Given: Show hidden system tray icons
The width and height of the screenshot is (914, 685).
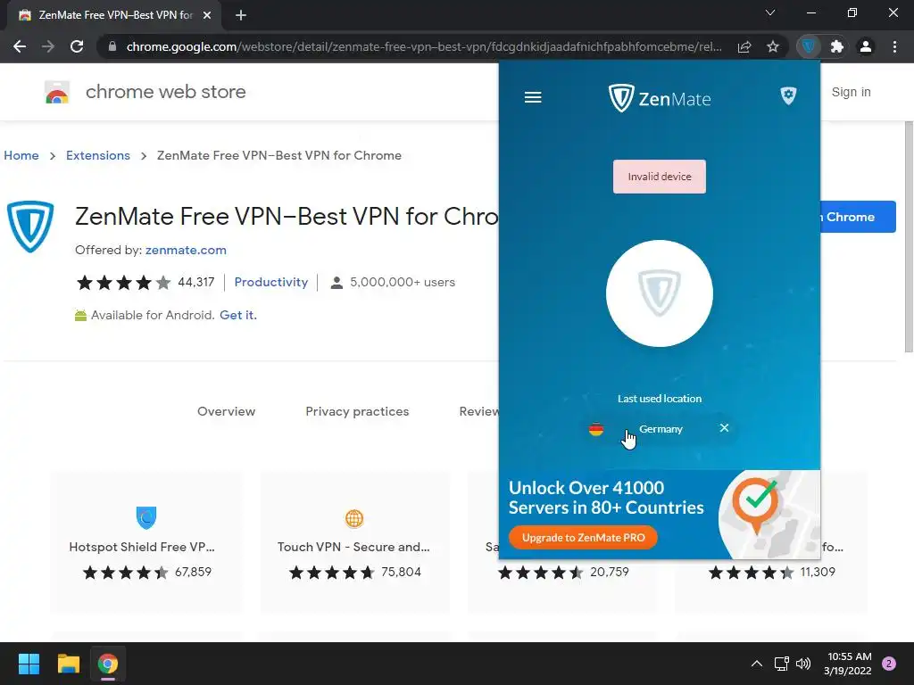Looking at the screenshot, I should (x=757, y=664).
